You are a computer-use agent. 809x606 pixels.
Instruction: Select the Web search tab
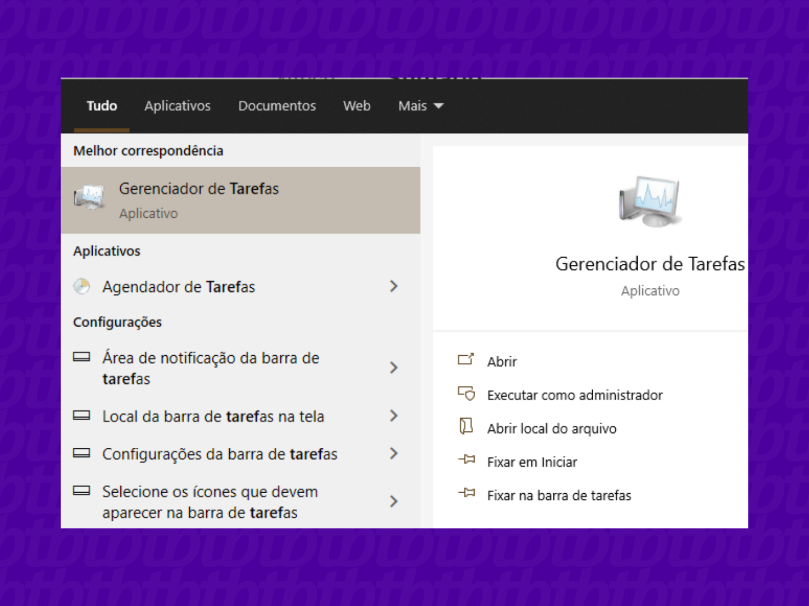click(356, 105)
